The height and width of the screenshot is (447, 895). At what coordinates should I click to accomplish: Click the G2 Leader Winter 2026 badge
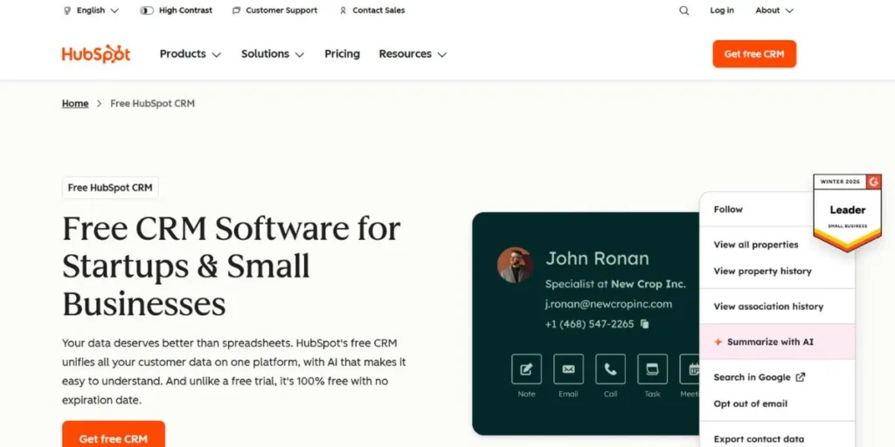(847, 212)
